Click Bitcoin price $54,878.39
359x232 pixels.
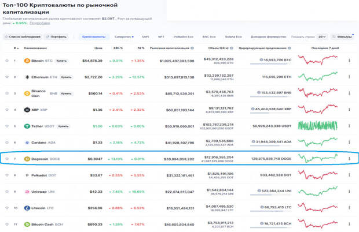pos(92,61)
